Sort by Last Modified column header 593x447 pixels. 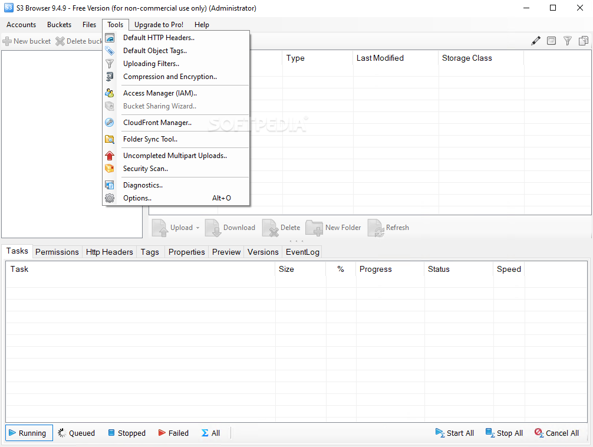396,58
